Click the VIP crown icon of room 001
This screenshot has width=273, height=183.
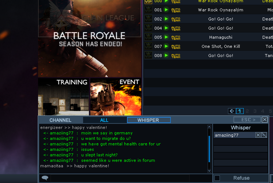coord(148,9)
